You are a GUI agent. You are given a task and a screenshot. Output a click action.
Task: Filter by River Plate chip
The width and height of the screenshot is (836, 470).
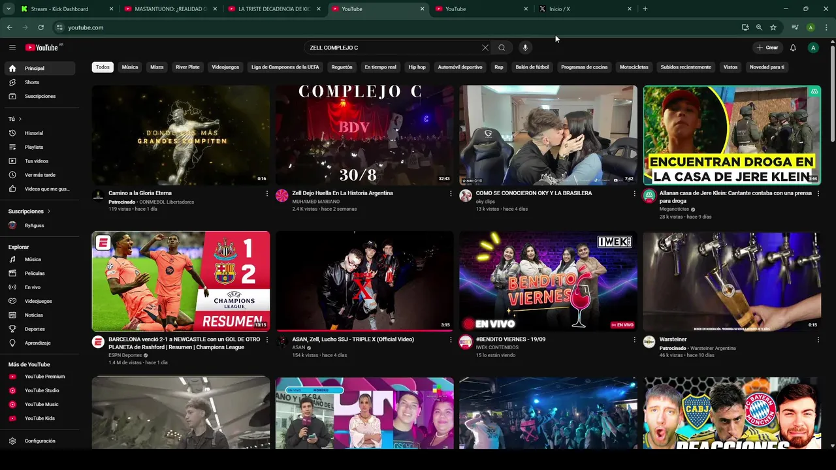point(187,67)
